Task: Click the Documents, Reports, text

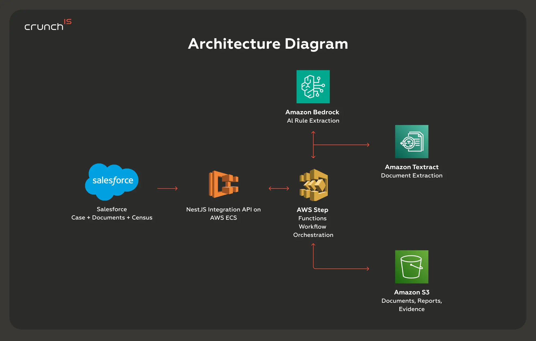Action: click(x=412, y=301)
